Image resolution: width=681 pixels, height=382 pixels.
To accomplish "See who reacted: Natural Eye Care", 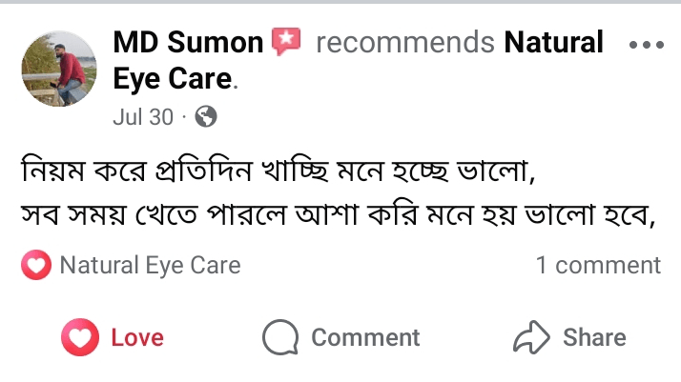I will [x=150, y=265].
